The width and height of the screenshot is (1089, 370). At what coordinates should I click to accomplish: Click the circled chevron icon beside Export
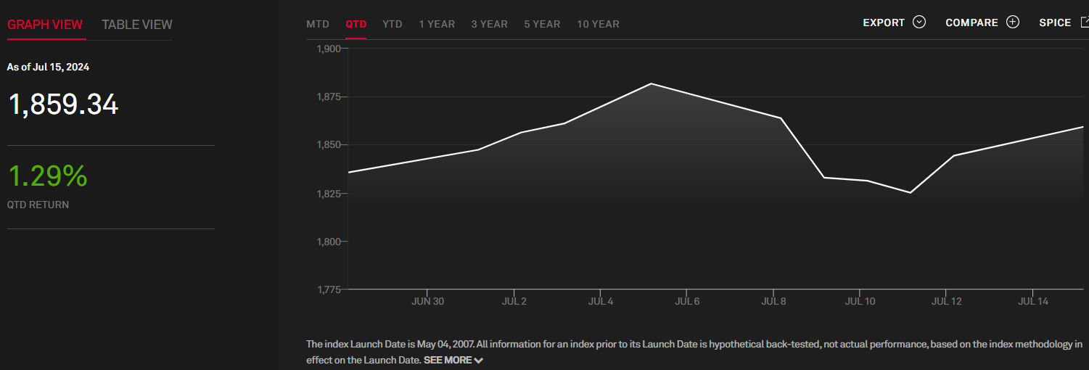click(x=919, y=22)
